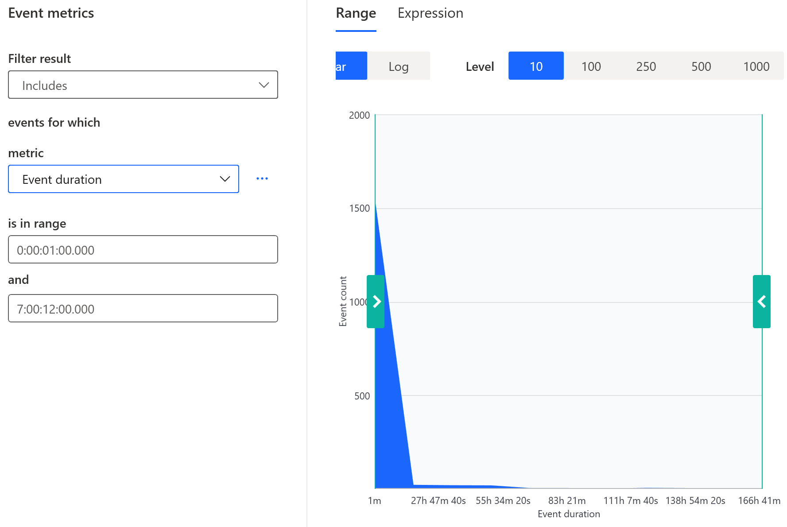Enable Level 100 bucketing
787x527 pixels.
pyautogui.click(x=591, y=66)
